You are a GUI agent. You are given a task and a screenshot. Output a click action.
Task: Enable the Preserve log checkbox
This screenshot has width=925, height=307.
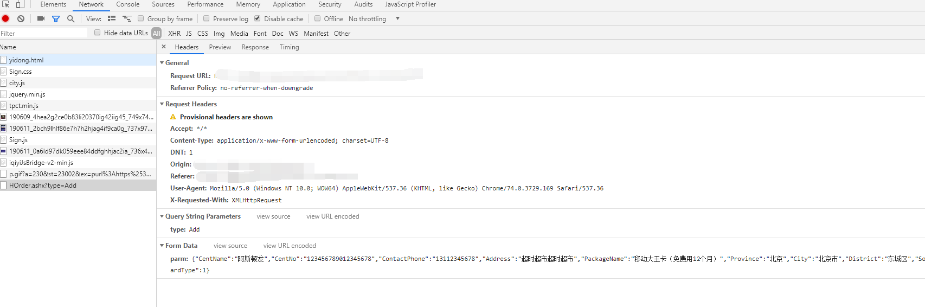coord(207,18)
